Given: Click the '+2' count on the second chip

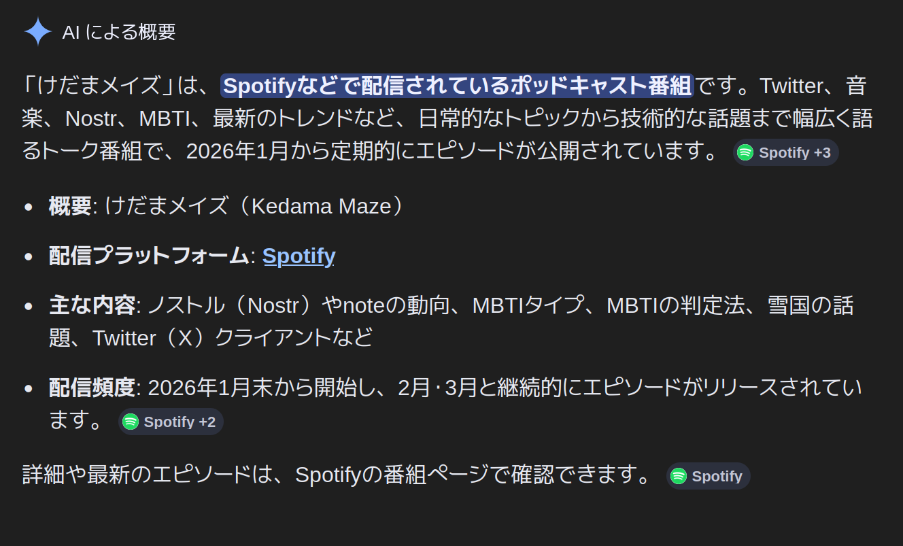Looking at the screenshot, I should tap(207, 422).
